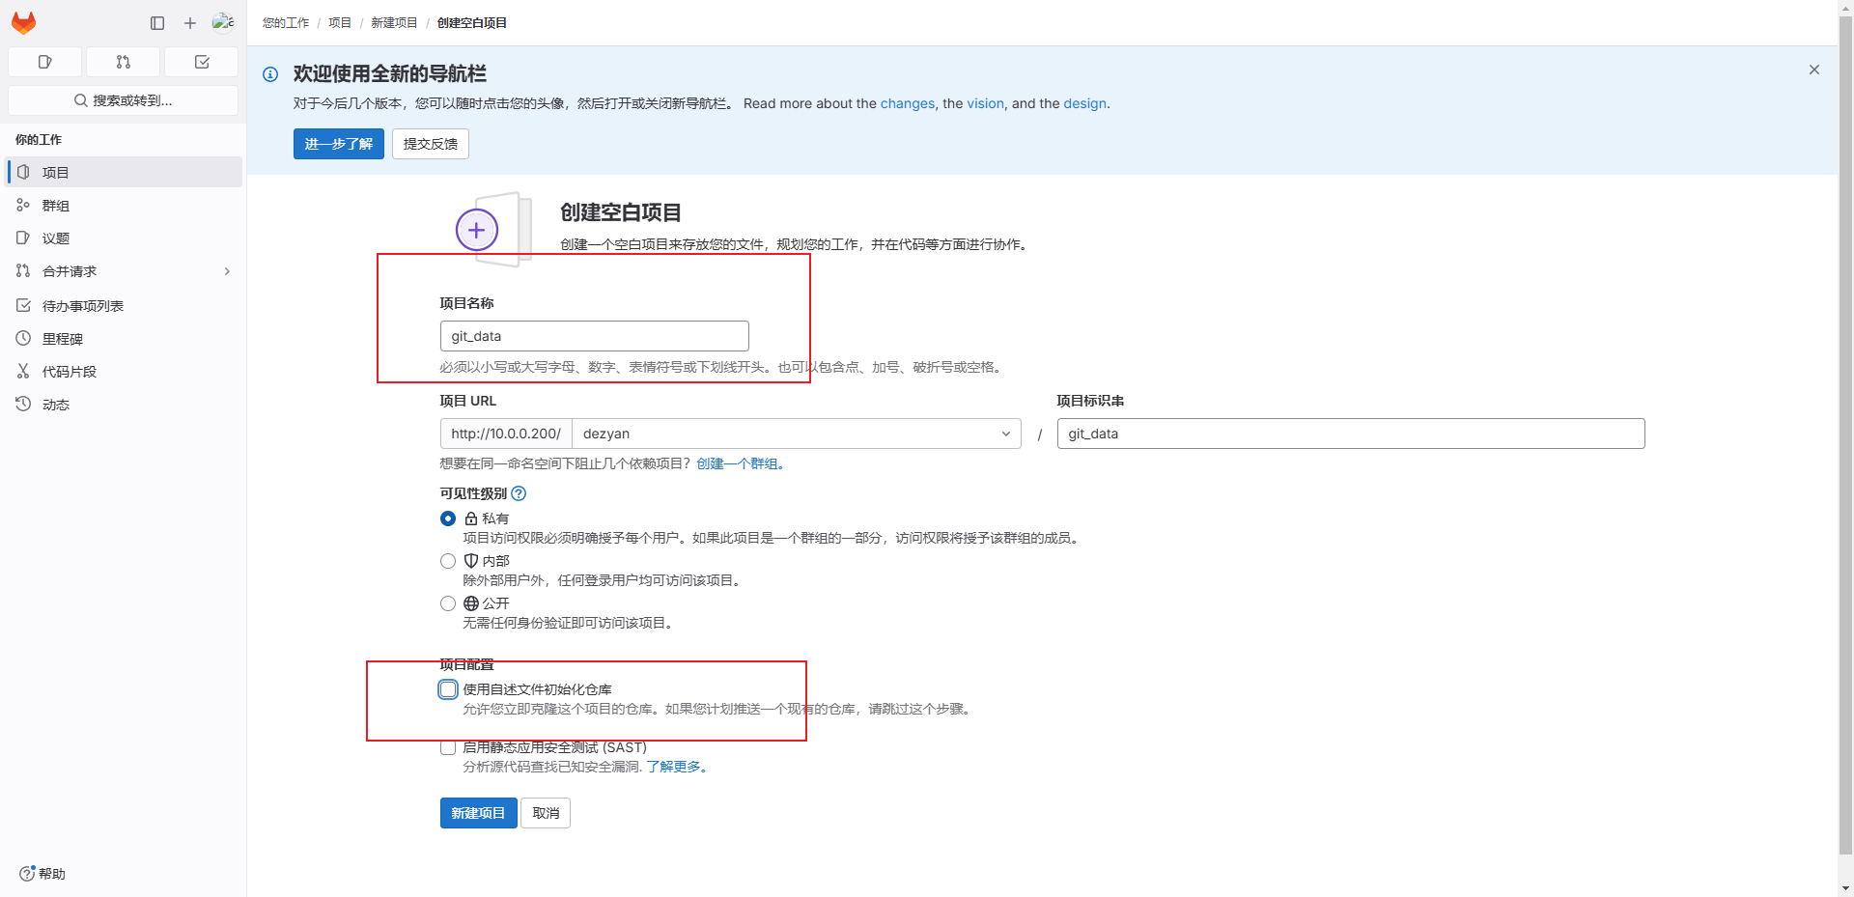Open the GitLab logo home link
1854x897 pixels.
coord(23,22)
